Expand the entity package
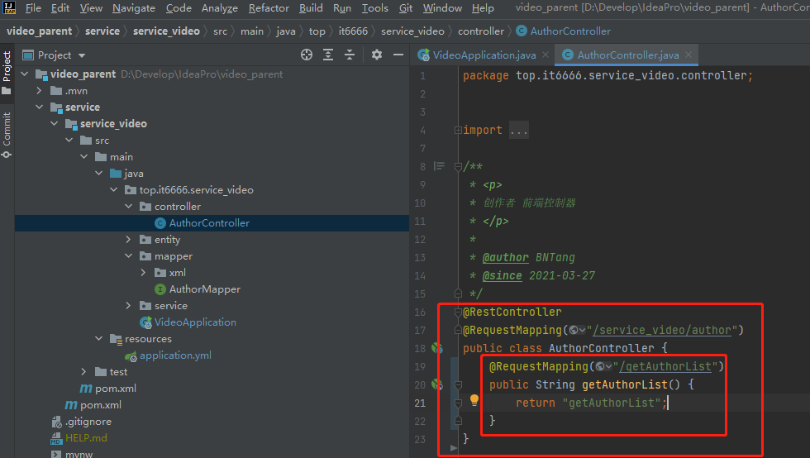This screenshot has height=458, width=810. pos(129,240)
